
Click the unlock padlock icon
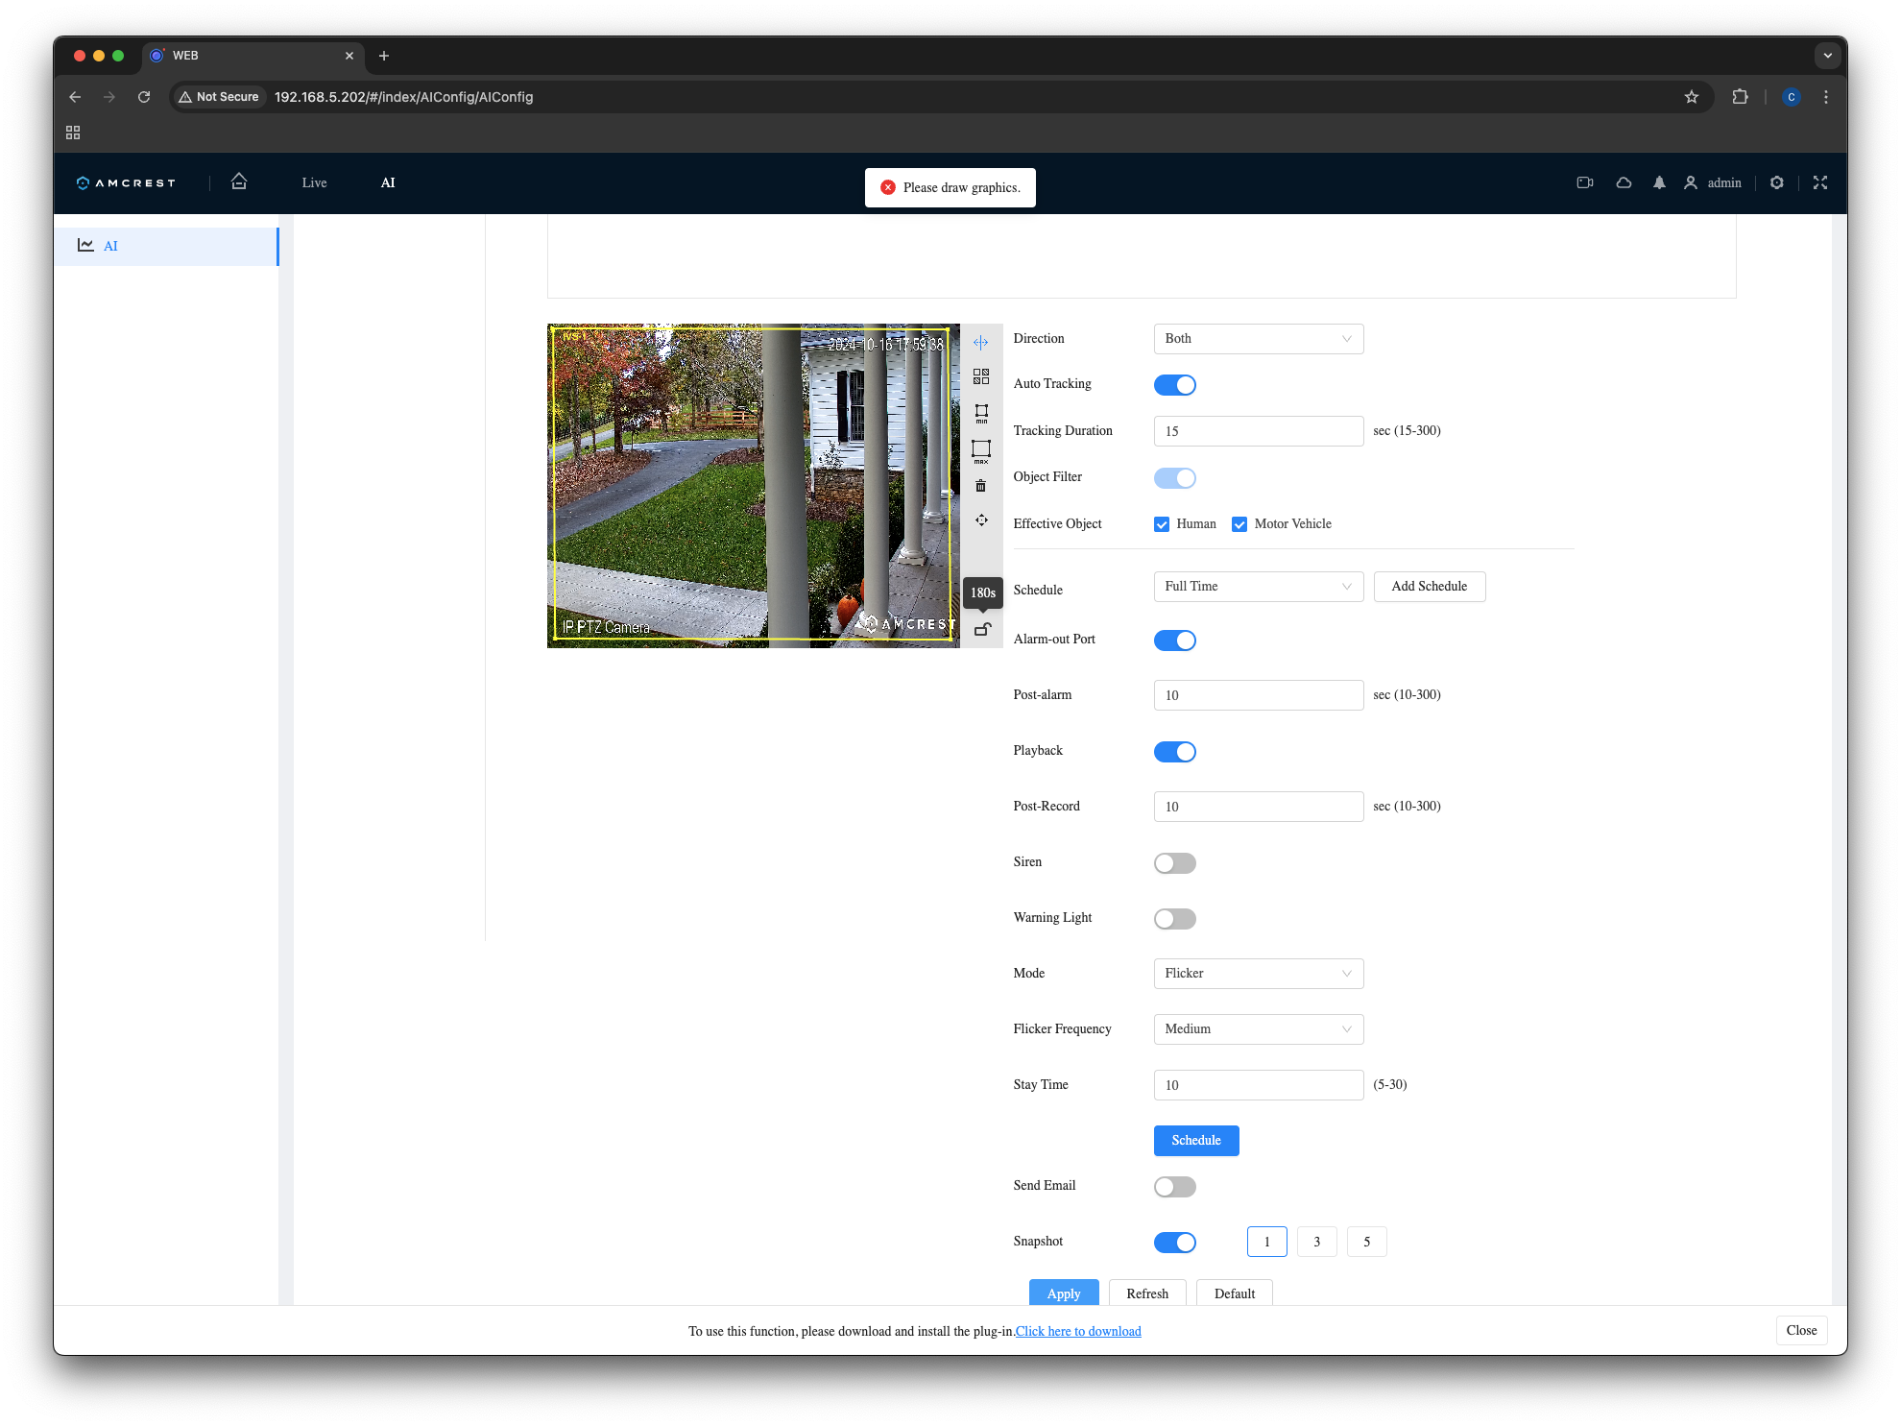982,630
